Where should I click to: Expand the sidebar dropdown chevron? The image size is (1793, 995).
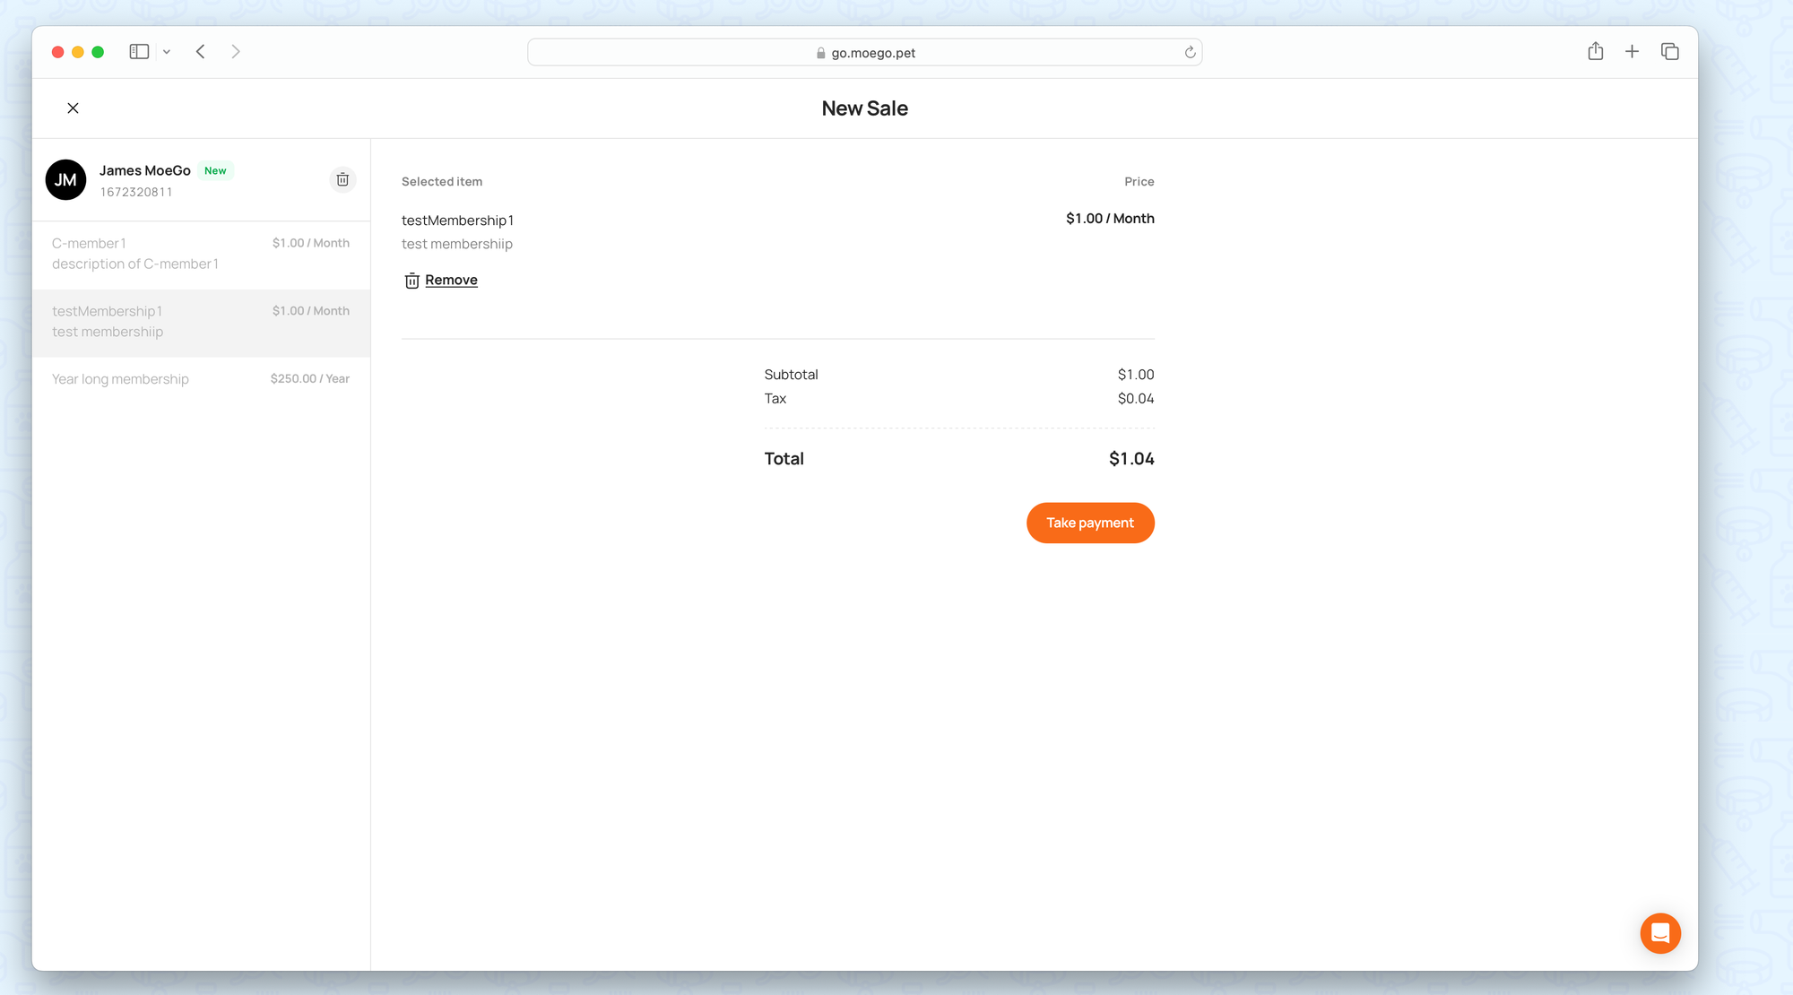tap(167, 52)
